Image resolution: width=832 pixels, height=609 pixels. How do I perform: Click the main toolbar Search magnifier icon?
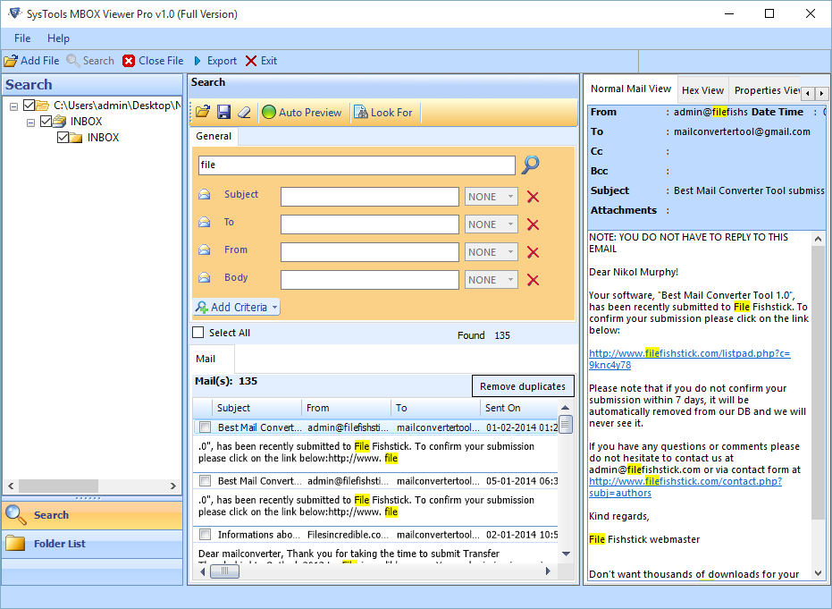click(x=73, y=61)
